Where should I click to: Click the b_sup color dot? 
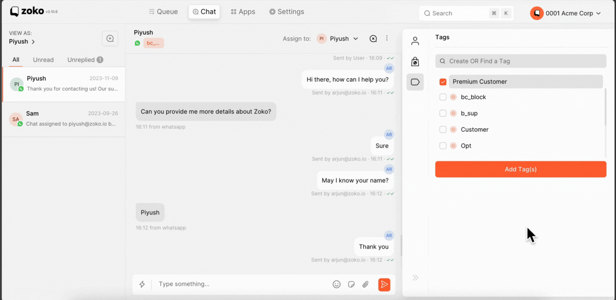point(453,113)
